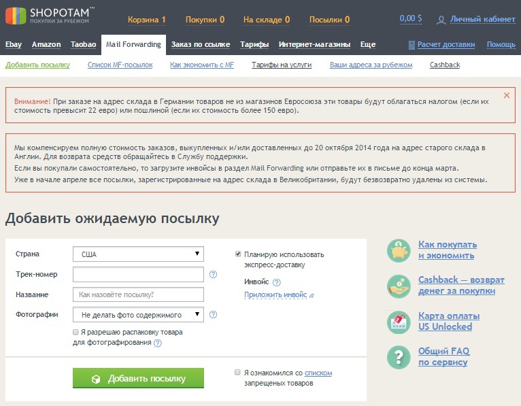Screen dimensions: 521x406
Task: Toggle Планирую использовать экспресс-доставку checkbox
Action: pyautogui.click(x=238, y=254)
